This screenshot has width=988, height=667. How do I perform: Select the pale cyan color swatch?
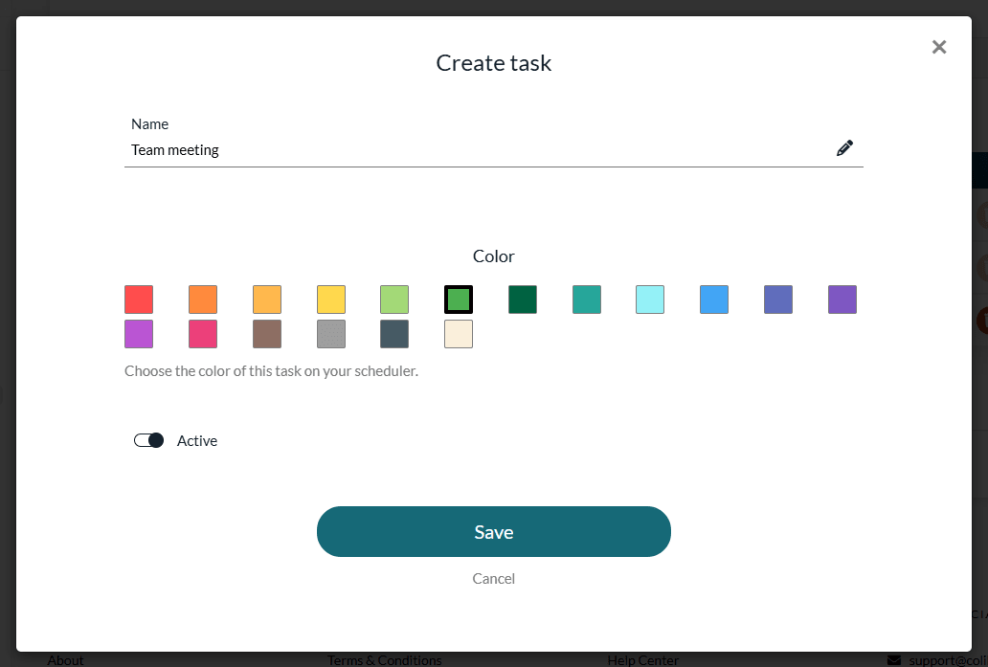[x=650, y=300]
